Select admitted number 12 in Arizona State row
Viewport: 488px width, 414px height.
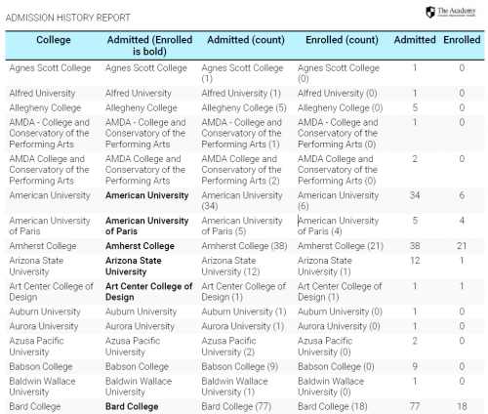pos(415,261)
